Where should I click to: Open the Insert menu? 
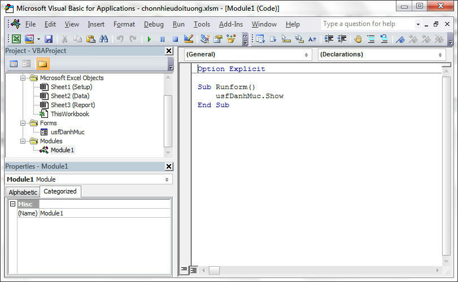click(x=96, y=24)
